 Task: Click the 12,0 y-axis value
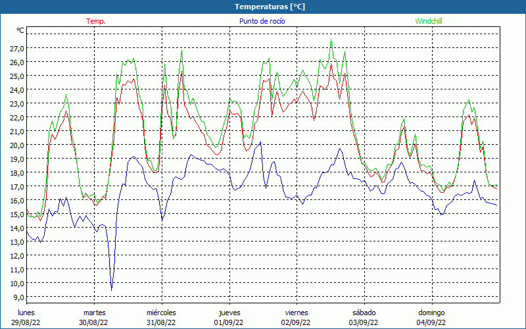17,255
